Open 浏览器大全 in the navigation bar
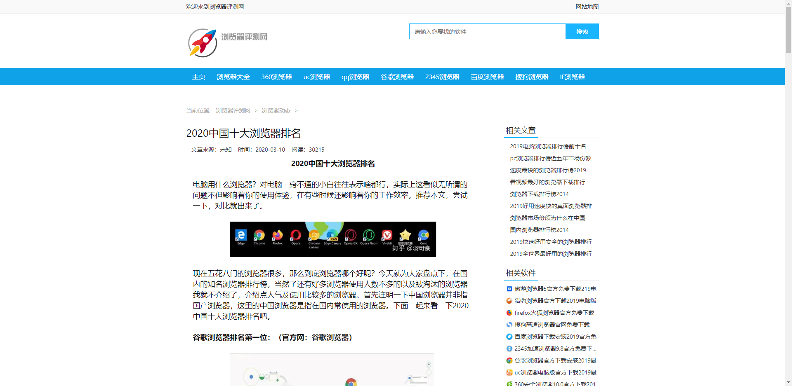Image resolution: width=792 pixels, height=386 pixels. pyautogui.click(x=233, y=77)
